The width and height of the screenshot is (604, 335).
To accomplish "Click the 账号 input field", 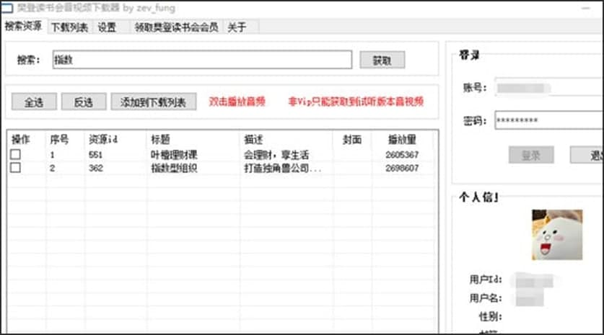I will click(x=549, y=88).
